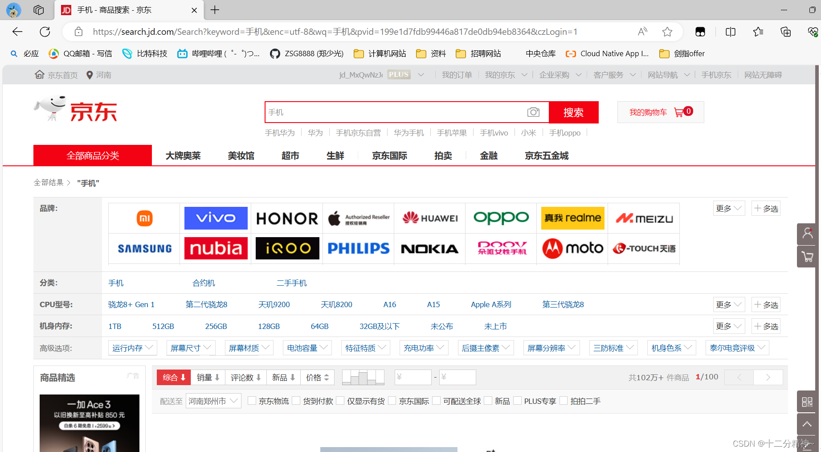The width and height of the screenshot is (821, 452).
Task: Open the 屏幕材质 dropdown
Action: coord(249,348)
